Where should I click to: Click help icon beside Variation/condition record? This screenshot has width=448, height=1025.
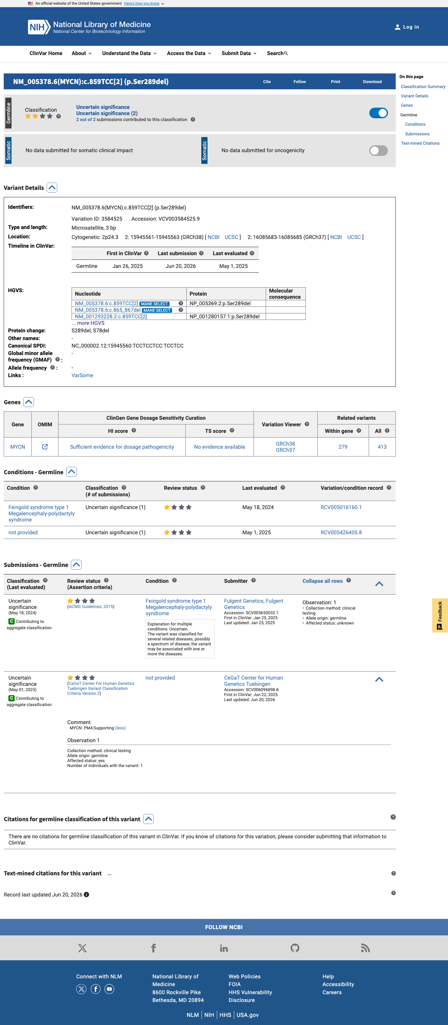coord(389,488)
